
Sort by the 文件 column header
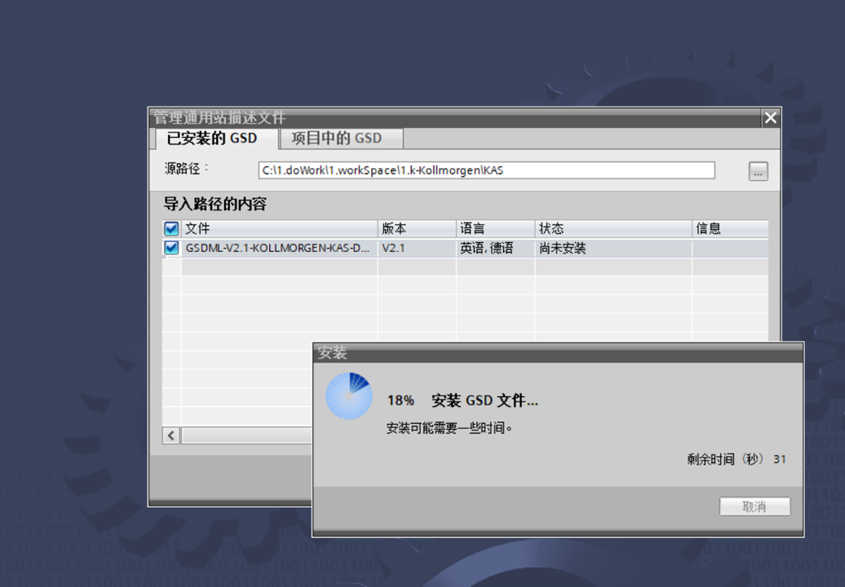[x=277, y=229]
